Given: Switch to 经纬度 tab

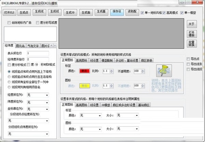Looking at the screenshot, I should (9, 46).
